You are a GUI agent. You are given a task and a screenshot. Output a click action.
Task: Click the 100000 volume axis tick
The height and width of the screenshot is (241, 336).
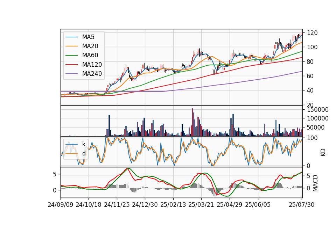pyautogui.click(x=318, y=118)
